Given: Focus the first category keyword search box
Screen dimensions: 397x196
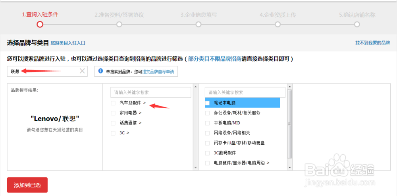Looking at the screenshot, I should [x=150, y=93].
